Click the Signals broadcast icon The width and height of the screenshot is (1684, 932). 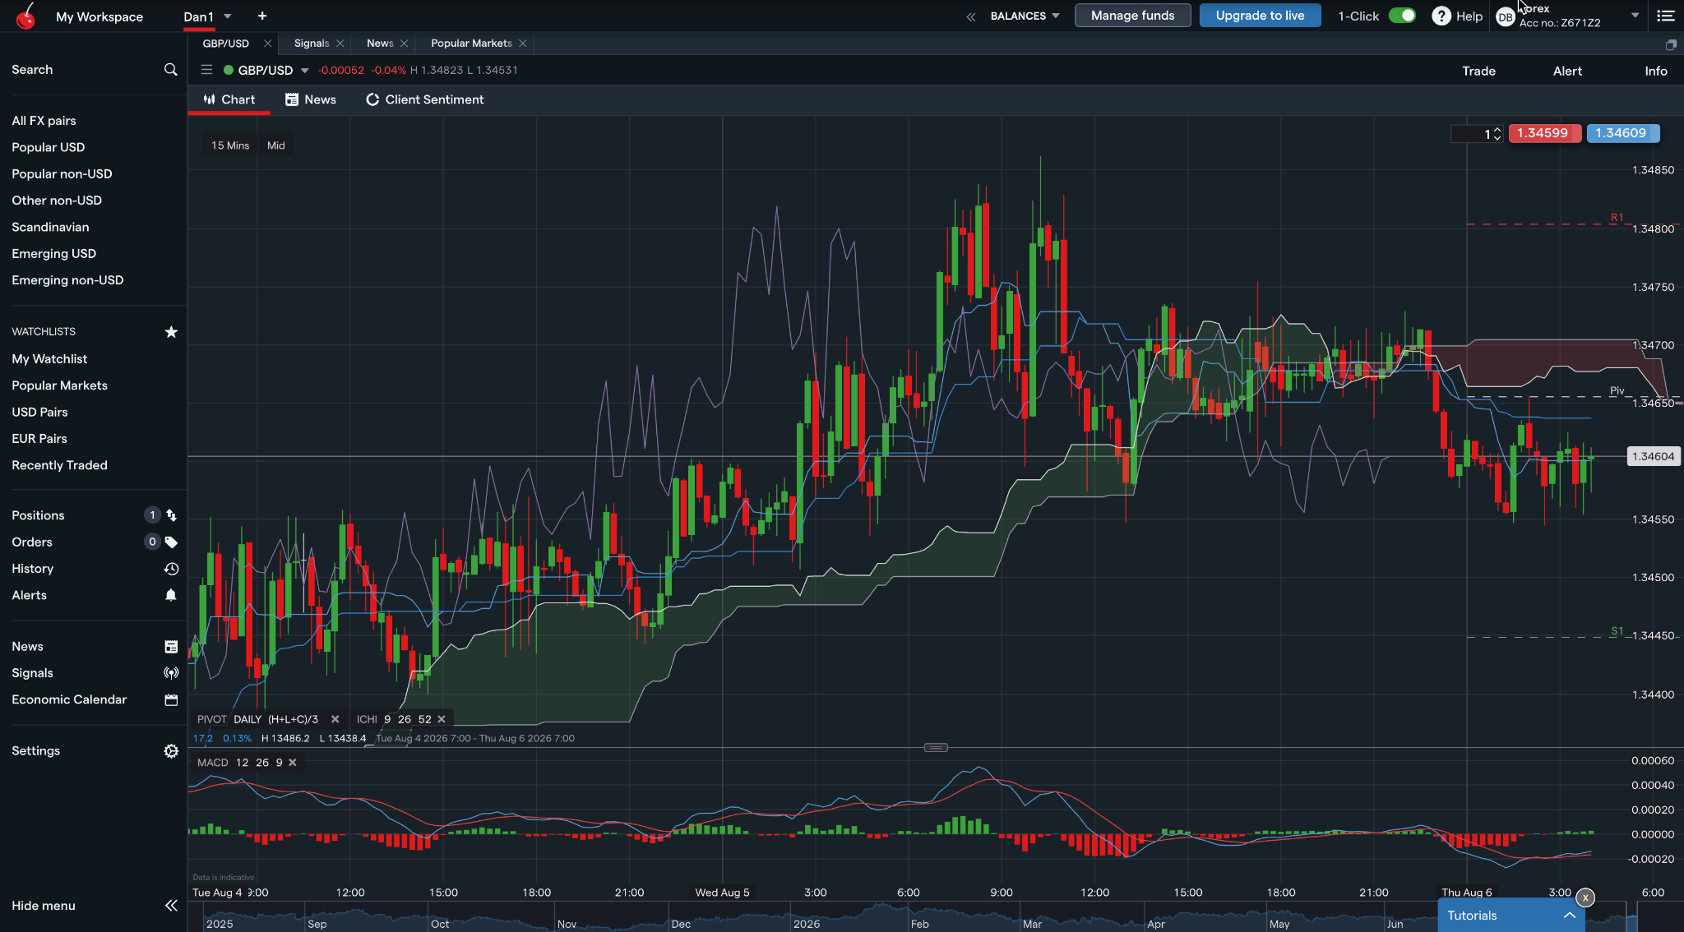[x=171, y=673]
